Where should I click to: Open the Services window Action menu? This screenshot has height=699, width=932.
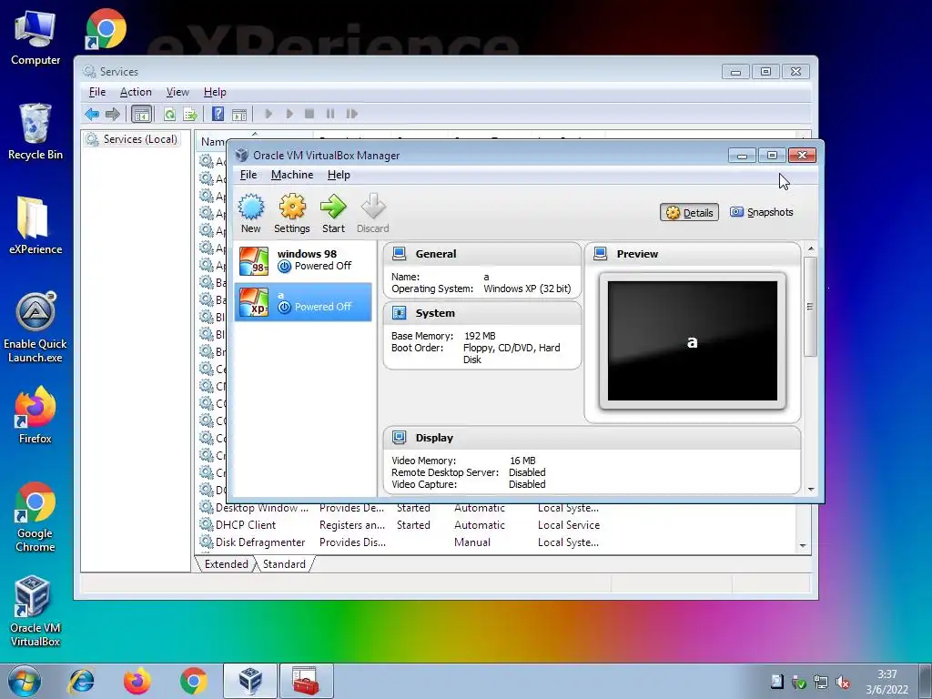[x=136, y=92]
